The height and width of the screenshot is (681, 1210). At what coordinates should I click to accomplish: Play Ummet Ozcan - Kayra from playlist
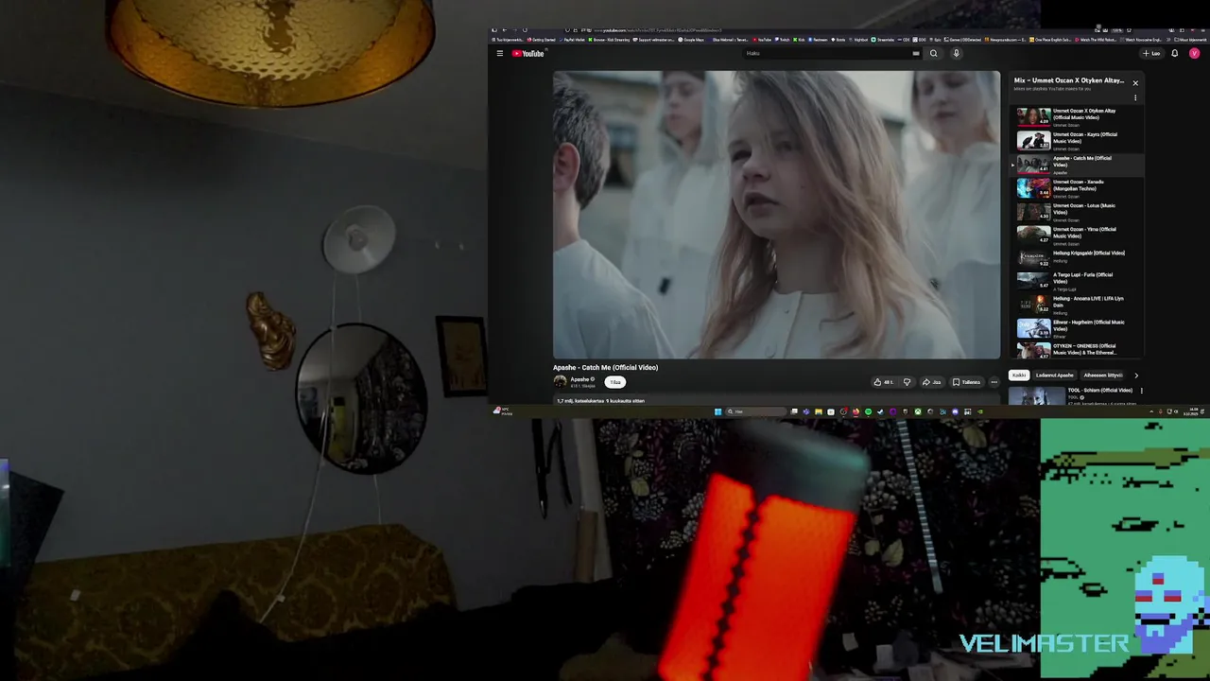(x=1077, y=140)
